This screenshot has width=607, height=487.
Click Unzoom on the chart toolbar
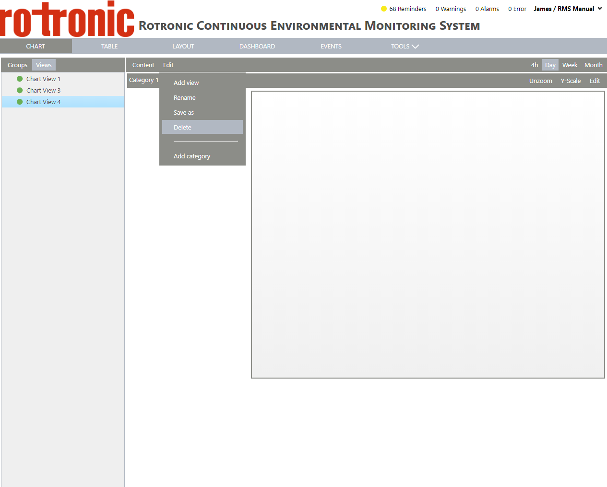click(541, 81)
